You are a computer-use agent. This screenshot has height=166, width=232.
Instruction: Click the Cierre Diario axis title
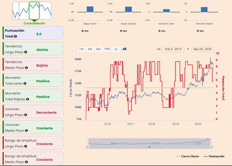pos(71,88)
